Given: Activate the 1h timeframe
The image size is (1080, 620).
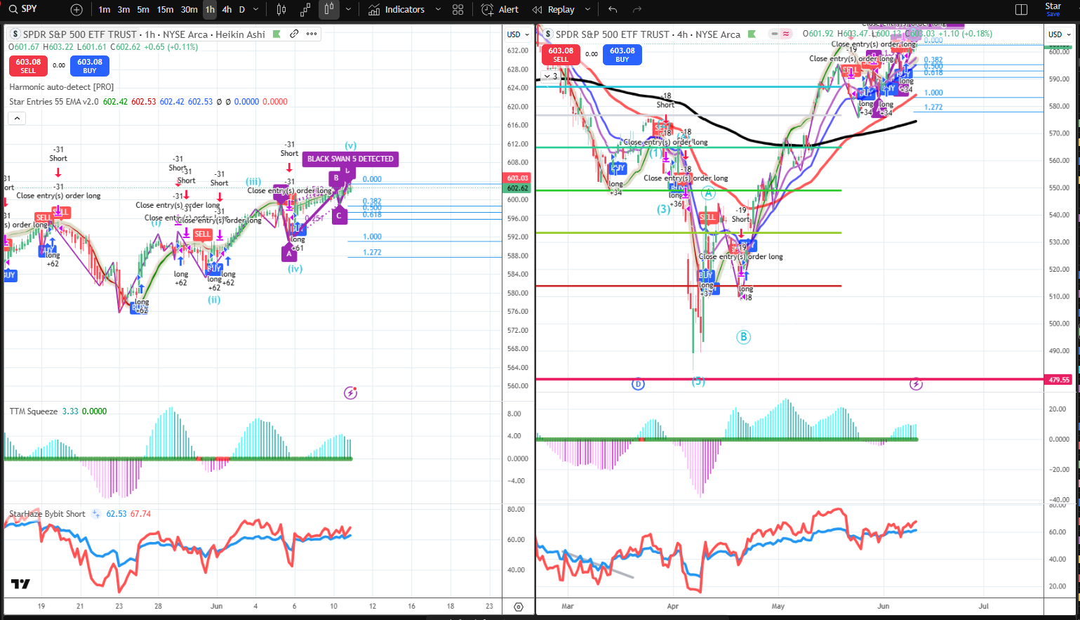Looking at the screenshot, I should (x=210, y=10).
